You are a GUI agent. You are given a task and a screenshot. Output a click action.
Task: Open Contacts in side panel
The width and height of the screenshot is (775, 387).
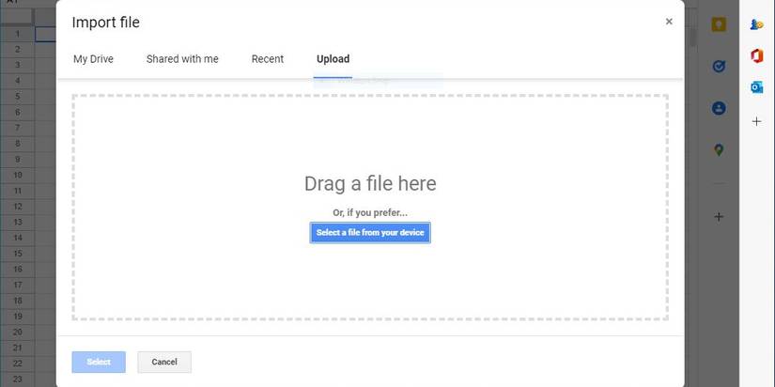719,108
